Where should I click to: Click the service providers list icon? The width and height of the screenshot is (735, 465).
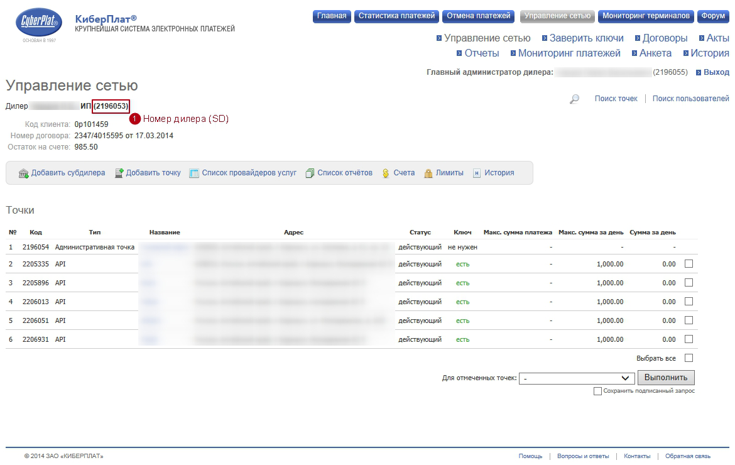[194, 173]
